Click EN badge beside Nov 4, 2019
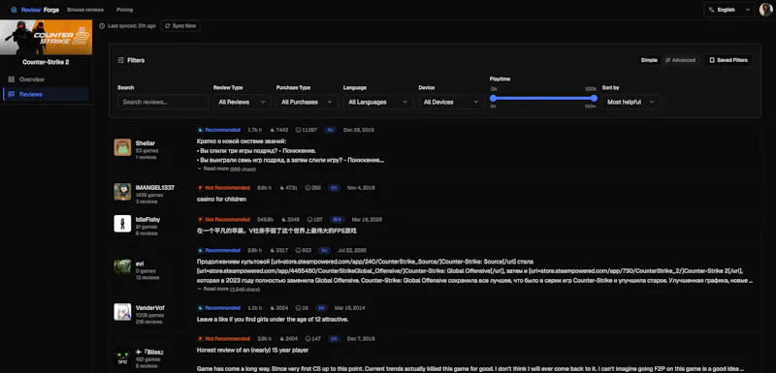Screen dimensions: 776x373 tap(334, 188)
